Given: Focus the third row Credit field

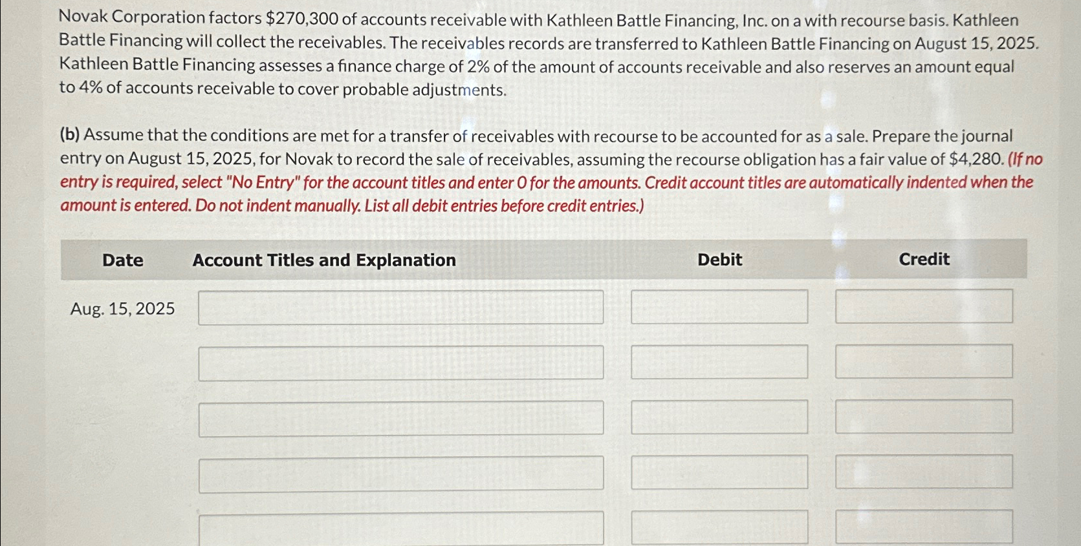Looking at the screenshot, I should pos(924,416).
